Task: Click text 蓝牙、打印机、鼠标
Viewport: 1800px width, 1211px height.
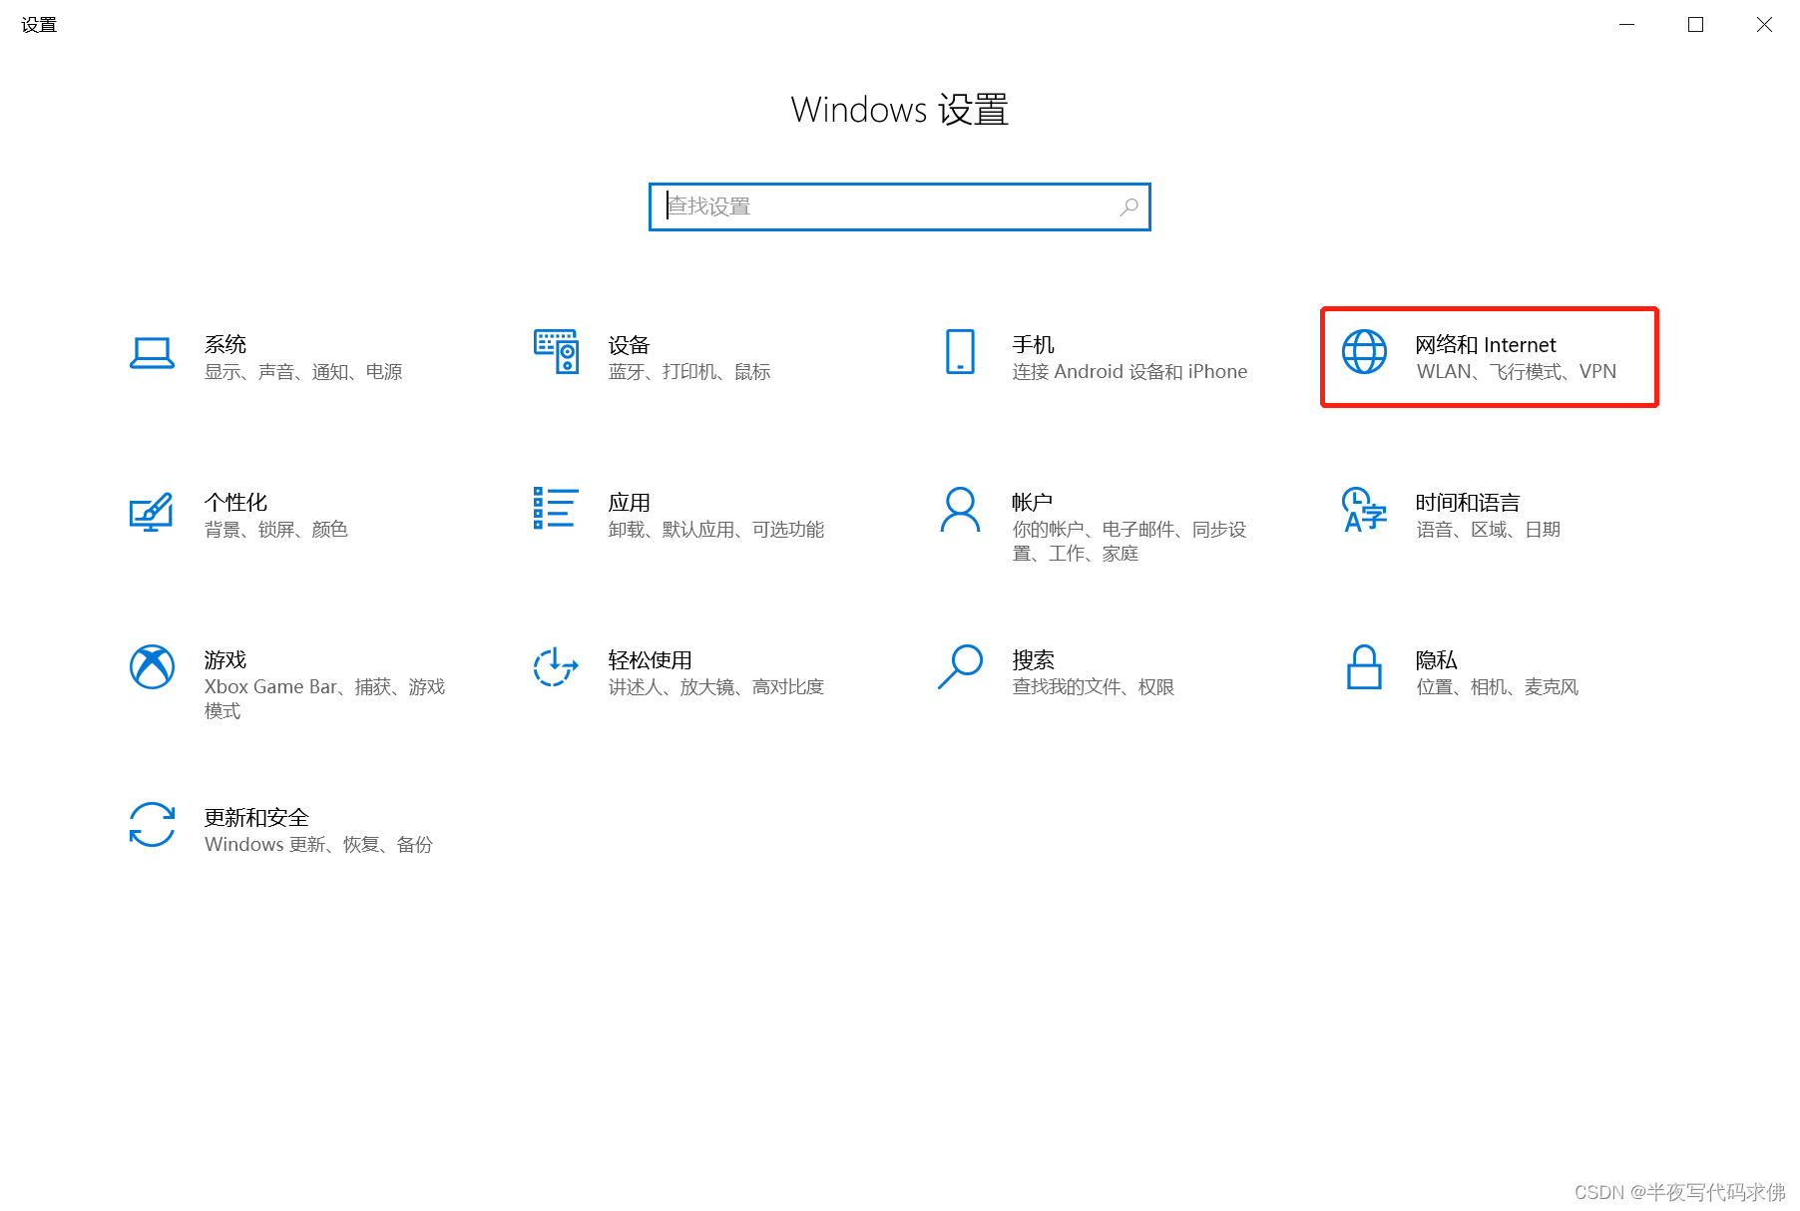Action: coord(689,371)
